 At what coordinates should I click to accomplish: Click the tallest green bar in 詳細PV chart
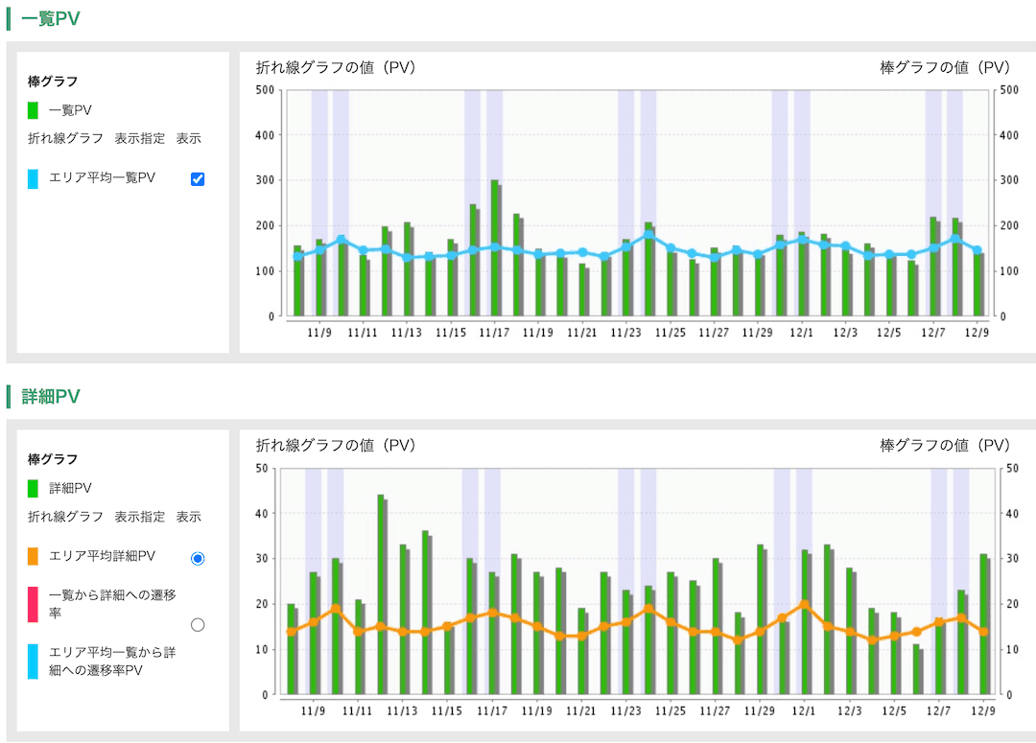pos(380,594)
